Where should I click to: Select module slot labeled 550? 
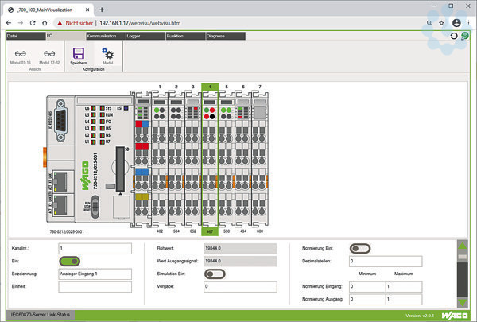[x=227, y=231]
